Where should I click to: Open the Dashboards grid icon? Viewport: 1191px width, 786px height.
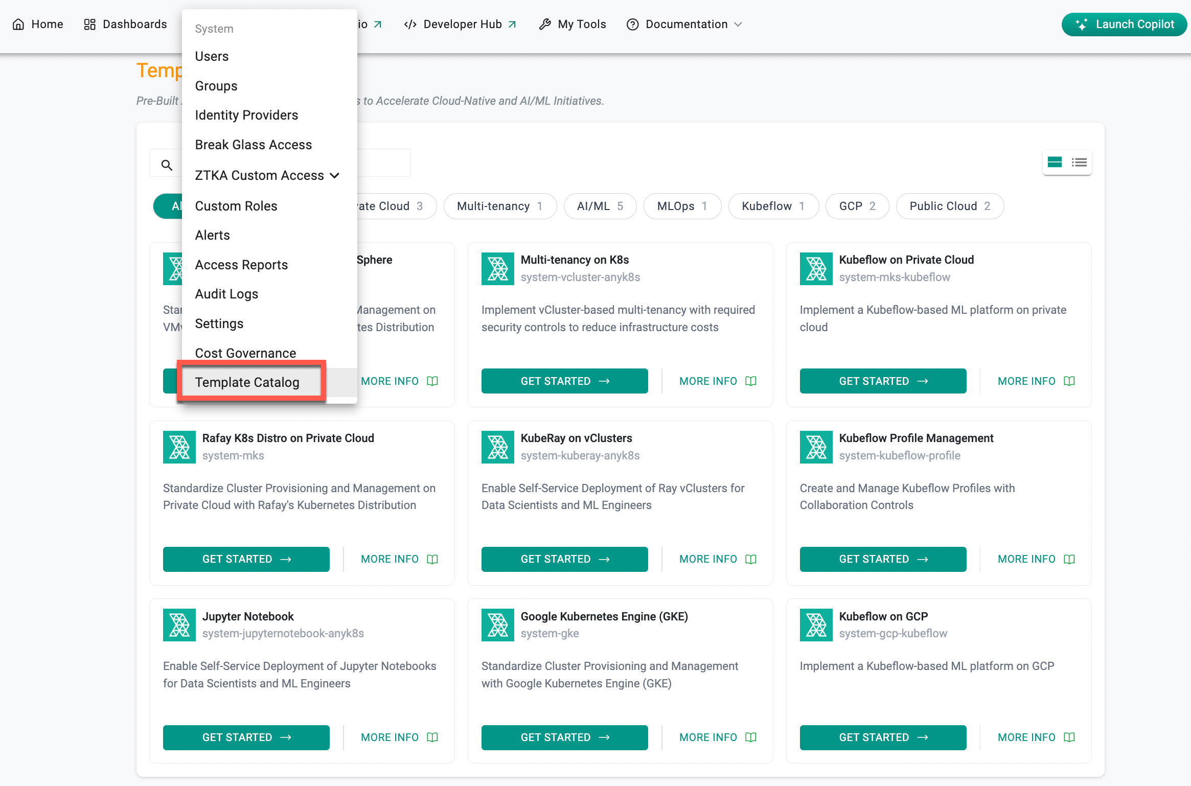click(x=90, y=25)
